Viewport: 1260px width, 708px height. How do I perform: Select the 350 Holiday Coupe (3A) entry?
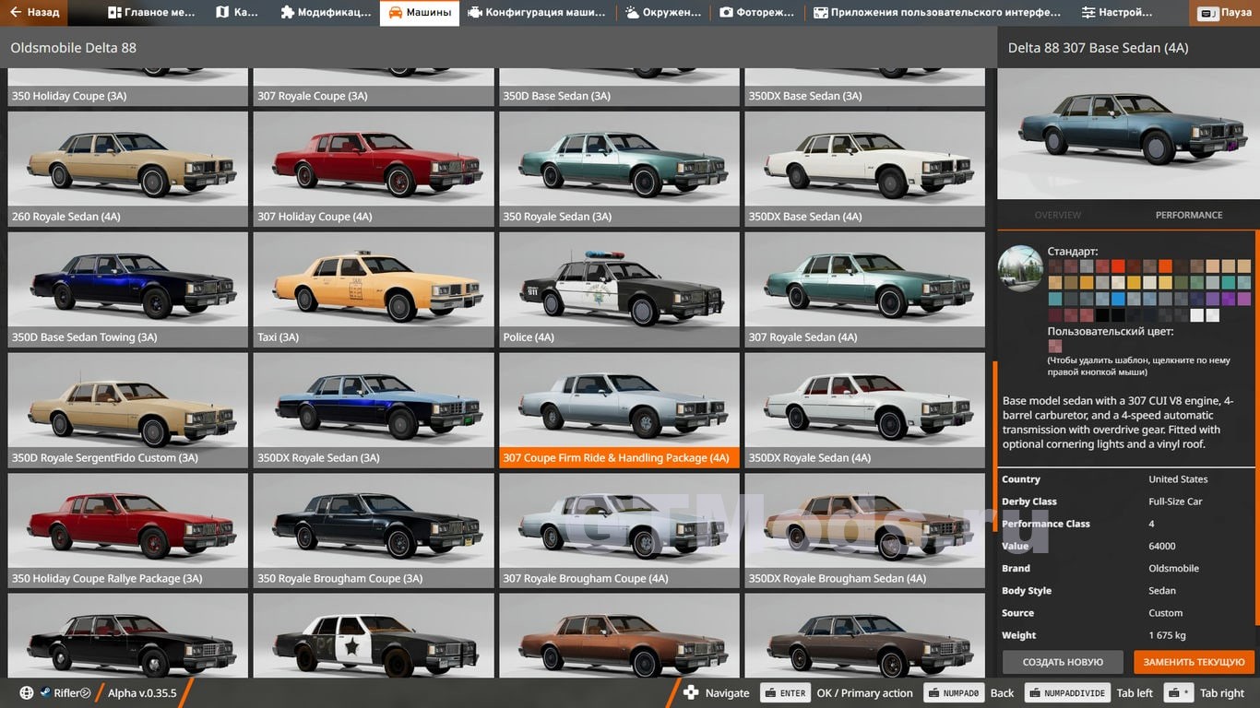tap(128, 88)
